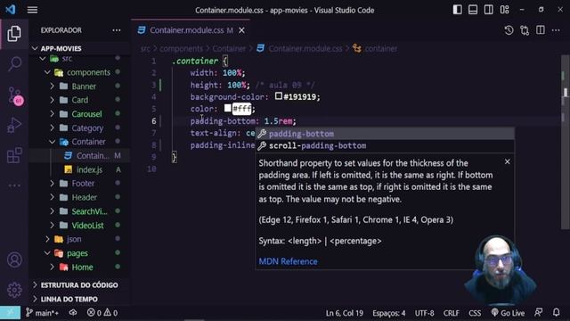Click components breadcrumb segment
Screen dimensions: 570x321
coord(181,48)
